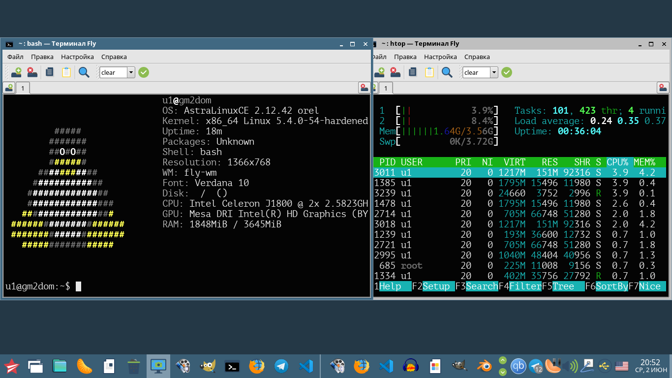672x378 pixels.
Task: Run the command with the green check in the htop window
Action: click(x=507, y=72)
